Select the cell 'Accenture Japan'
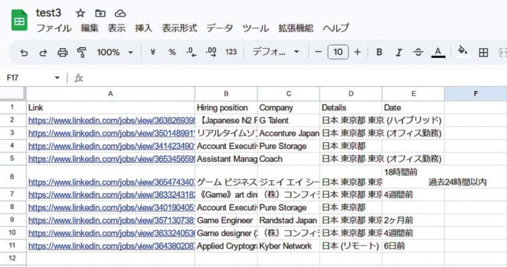507x267 pixels. pos(288,133)
